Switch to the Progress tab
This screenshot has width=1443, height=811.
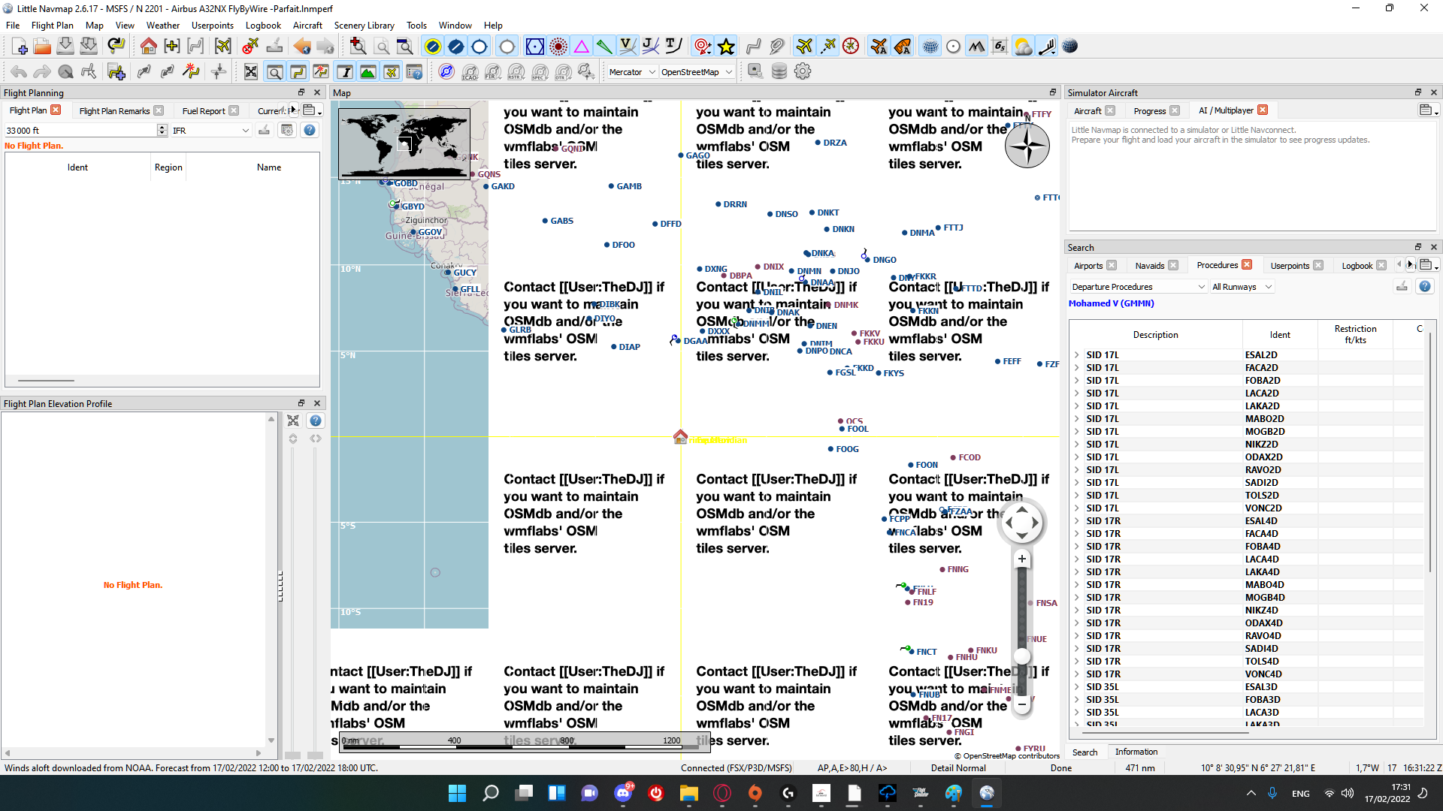point(1149,110)
